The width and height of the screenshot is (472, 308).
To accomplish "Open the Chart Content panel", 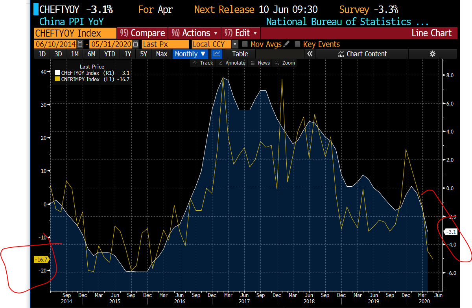I will point(363,54).
